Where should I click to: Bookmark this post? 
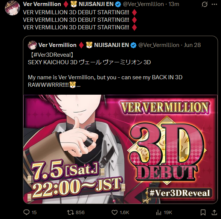(203, 212)
